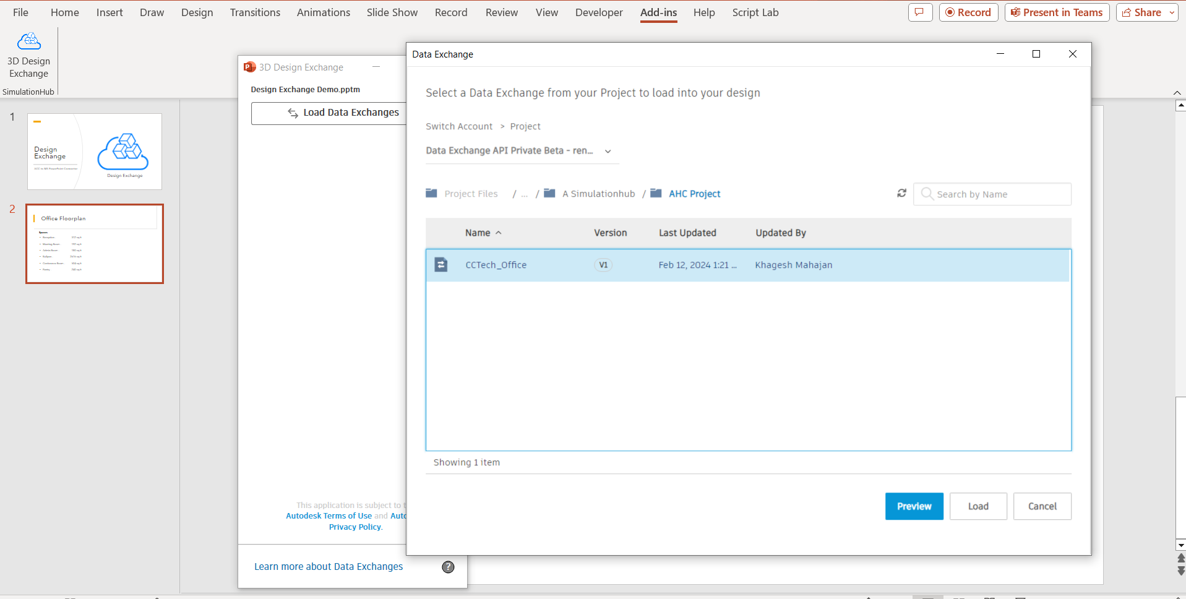
Task: Click the Switch Account link
Action: pyautogui.click(x=459, y=126)
